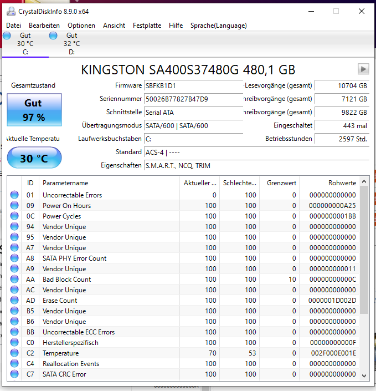376x391 pixels.
Task: Click status orb of SATA PHY Error Count
Action: 14,258
